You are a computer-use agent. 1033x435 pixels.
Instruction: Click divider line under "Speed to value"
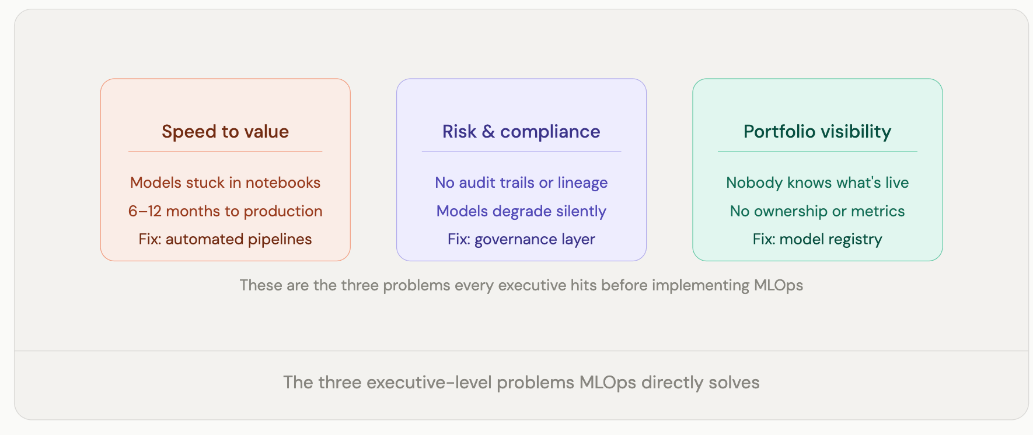[225, 152]
